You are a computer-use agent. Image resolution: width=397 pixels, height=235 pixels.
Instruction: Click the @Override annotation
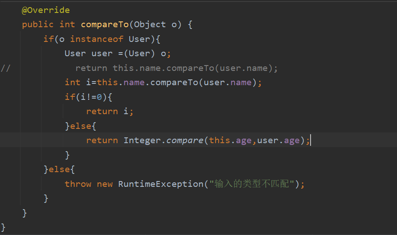click(x=46, y=10)
